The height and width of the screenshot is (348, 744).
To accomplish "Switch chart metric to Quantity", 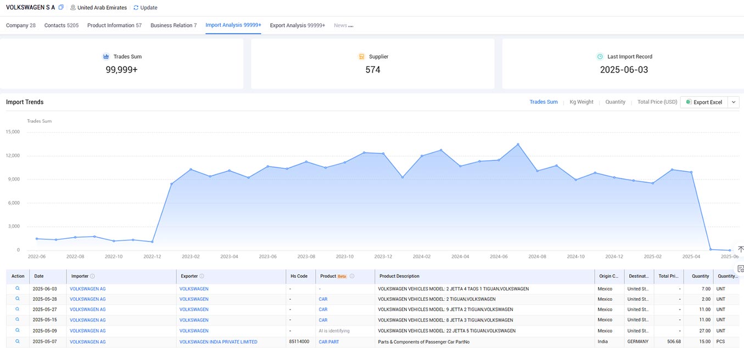I will tap(615, 102).
